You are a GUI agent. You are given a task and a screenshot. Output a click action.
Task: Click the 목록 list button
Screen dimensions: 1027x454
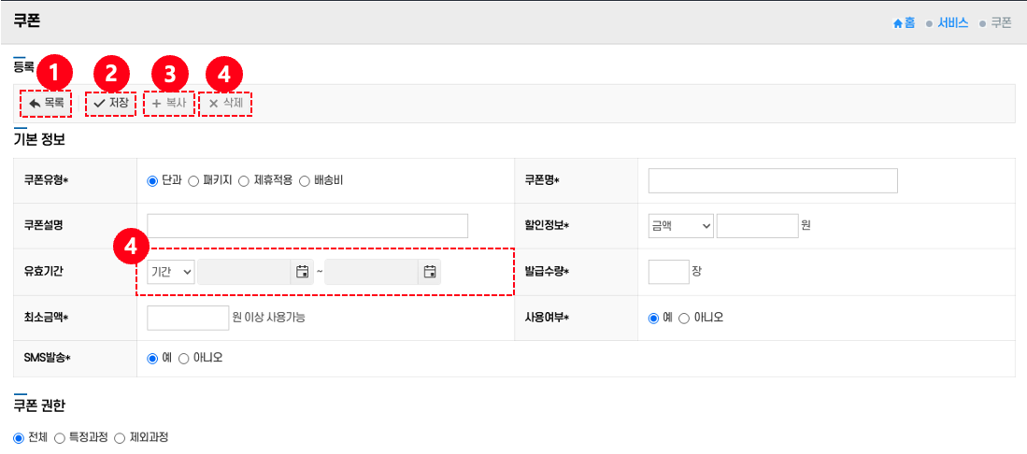tap(46, 103)
